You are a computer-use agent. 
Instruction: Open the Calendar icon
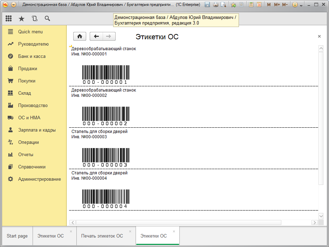coord(259,5)
